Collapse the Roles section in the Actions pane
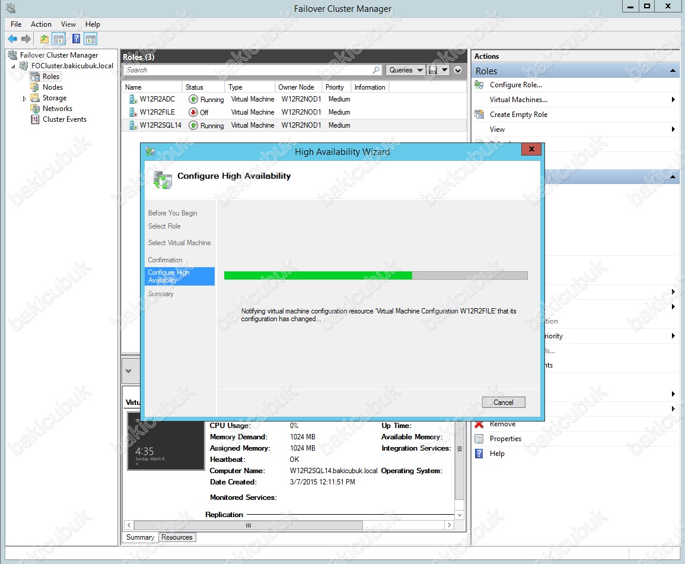 pos(673,71)
